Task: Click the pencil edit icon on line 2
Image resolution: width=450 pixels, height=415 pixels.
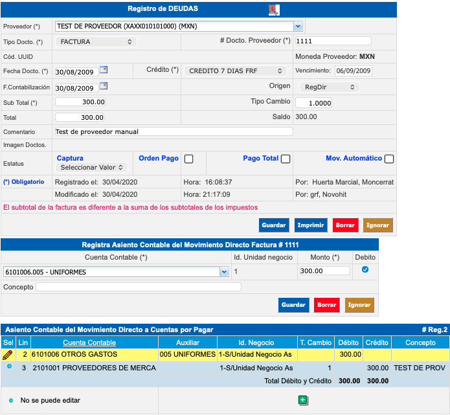Action: pyautogui.click(x=8, y=355)
